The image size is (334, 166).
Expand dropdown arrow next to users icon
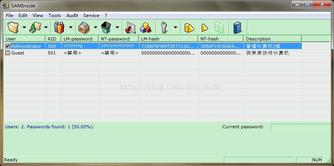(x=71, y=27)
